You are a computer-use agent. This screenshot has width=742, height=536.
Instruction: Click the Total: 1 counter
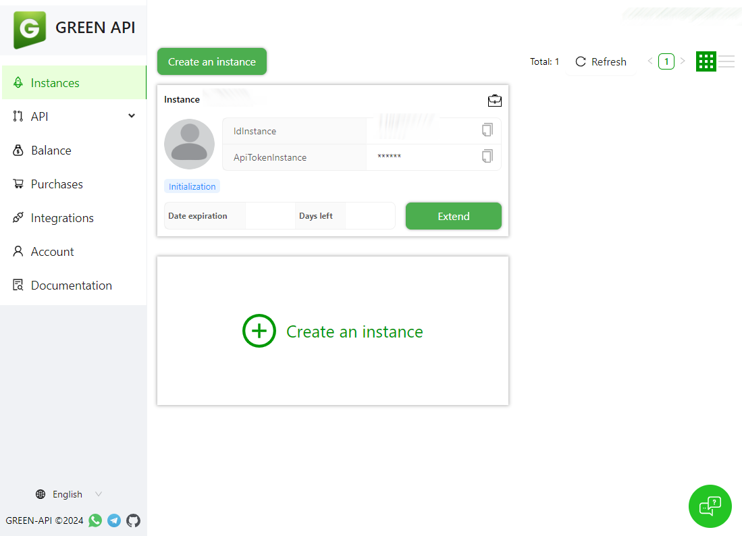click(544, 61)
